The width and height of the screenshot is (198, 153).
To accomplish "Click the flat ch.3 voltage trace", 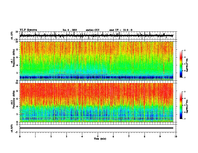I will [x=96, y=128].
